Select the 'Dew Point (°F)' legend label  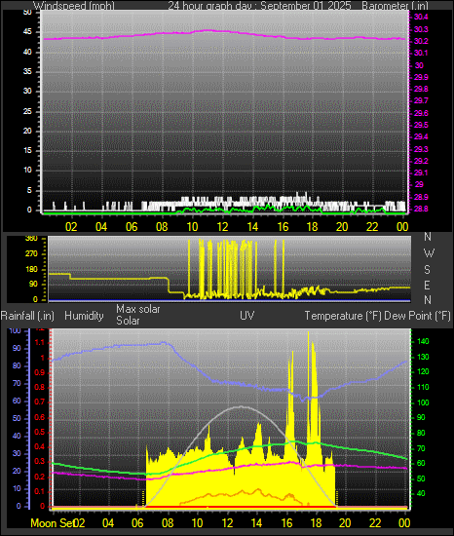(417, 316)
